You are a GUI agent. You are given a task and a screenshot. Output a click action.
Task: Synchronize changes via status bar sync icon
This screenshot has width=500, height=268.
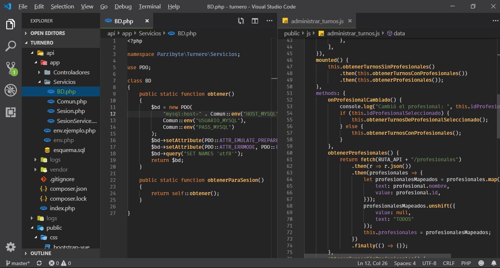(x=39, y=263)
